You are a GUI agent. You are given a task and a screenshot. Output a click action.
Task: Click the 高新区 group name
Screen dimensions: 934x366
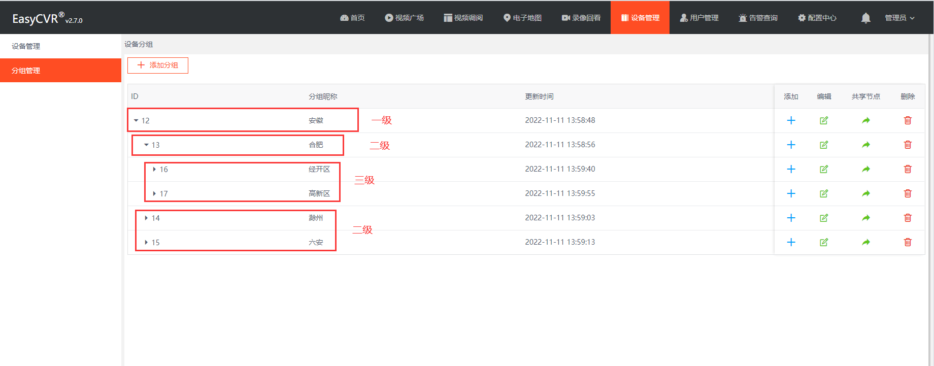tap(319, 193)
